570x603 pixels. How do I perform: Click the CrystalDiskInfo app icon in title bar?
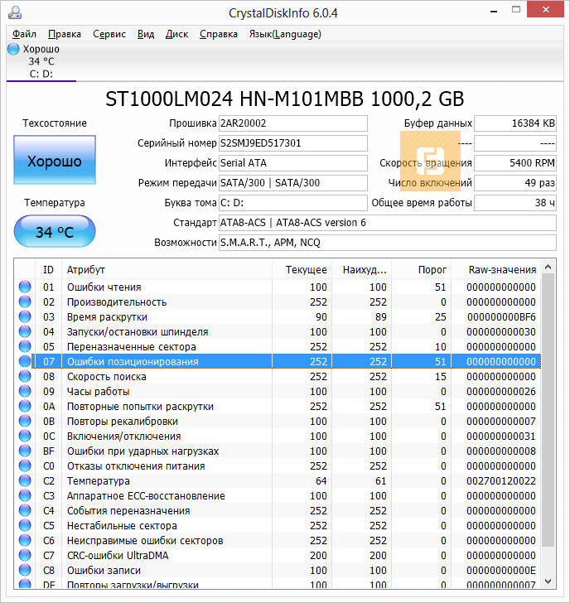click(x=15, y=12)
